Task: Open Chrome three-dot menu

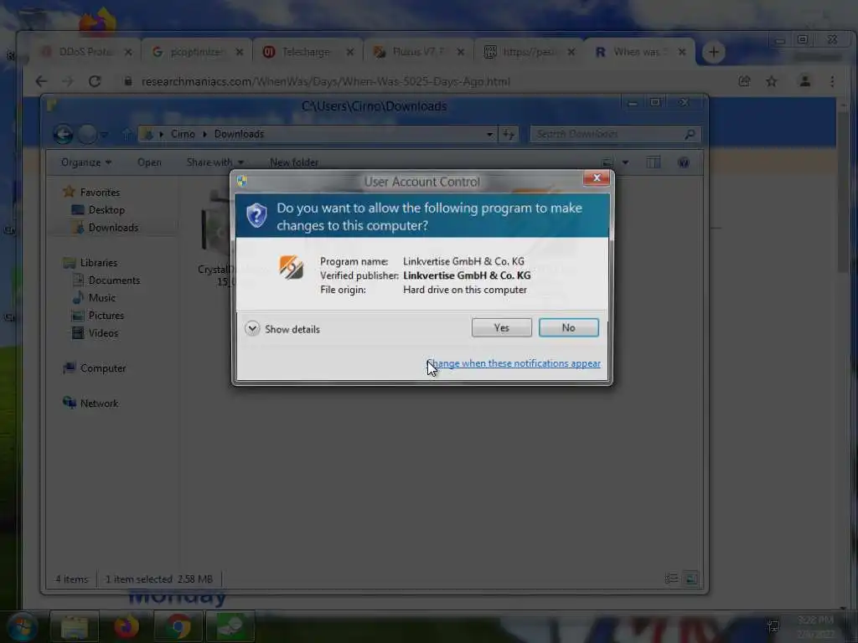Action: tap(832, 81)
